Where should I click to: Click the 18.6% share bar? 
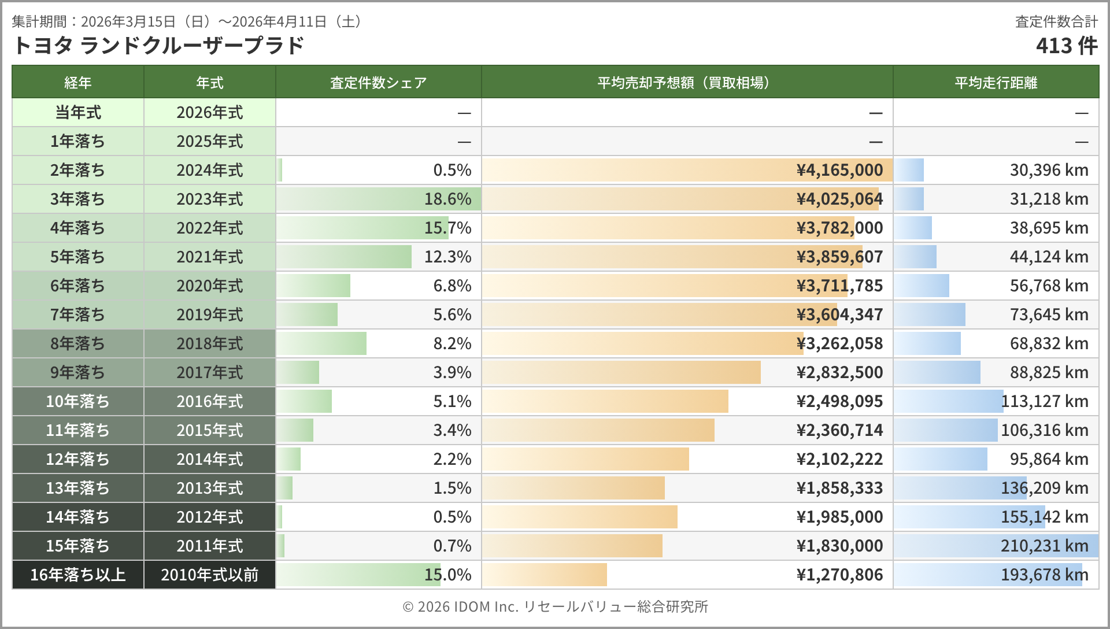point(379,199)
